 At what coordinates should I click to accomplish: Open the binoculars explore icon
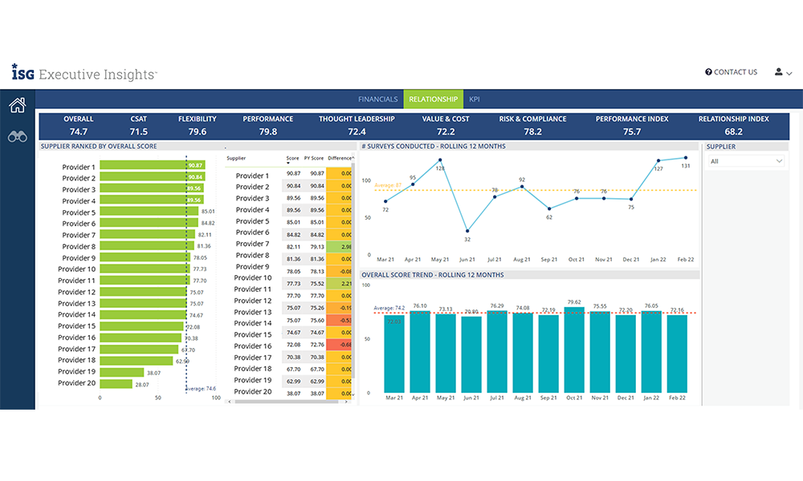coord(17,136)
